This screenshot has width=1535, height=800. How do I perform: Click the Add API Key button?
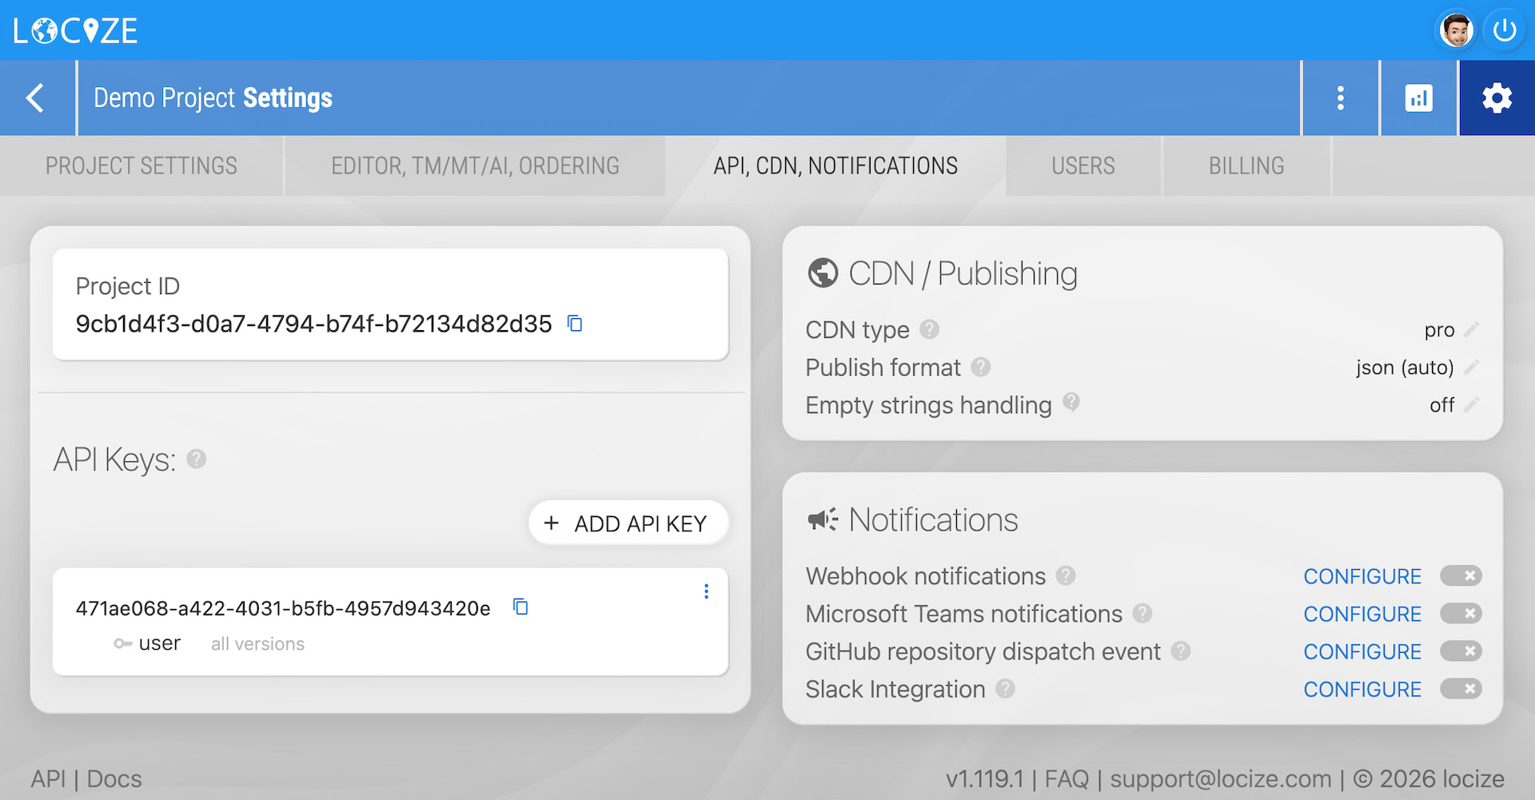coord(628,523)
